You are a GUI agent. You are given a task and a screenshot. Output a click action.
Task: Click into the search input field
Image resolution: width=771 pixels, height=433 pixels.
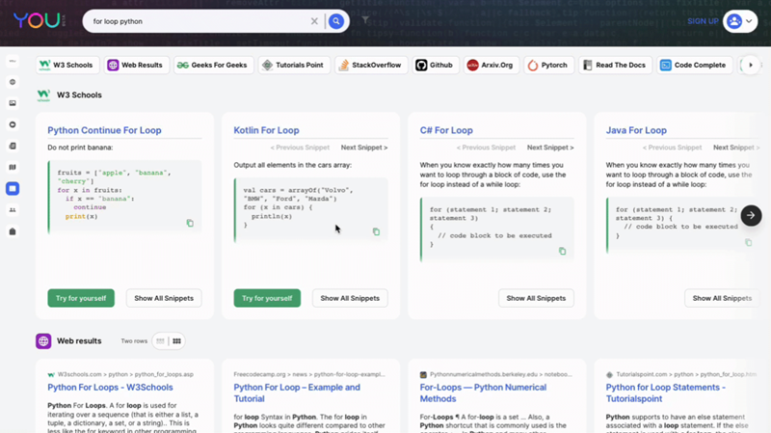pyautogui.click(x=193, y=21)
